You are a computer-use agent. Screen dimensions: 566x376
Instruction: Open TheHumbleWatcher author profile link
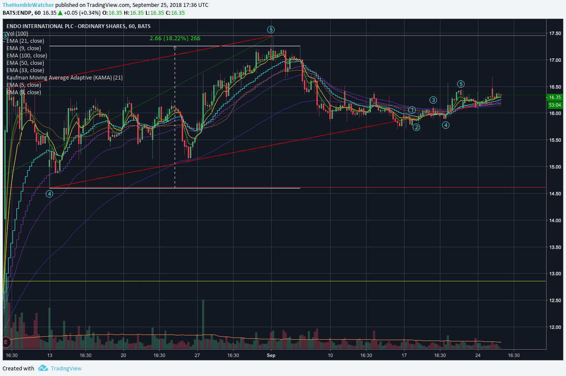click(28, 5)
